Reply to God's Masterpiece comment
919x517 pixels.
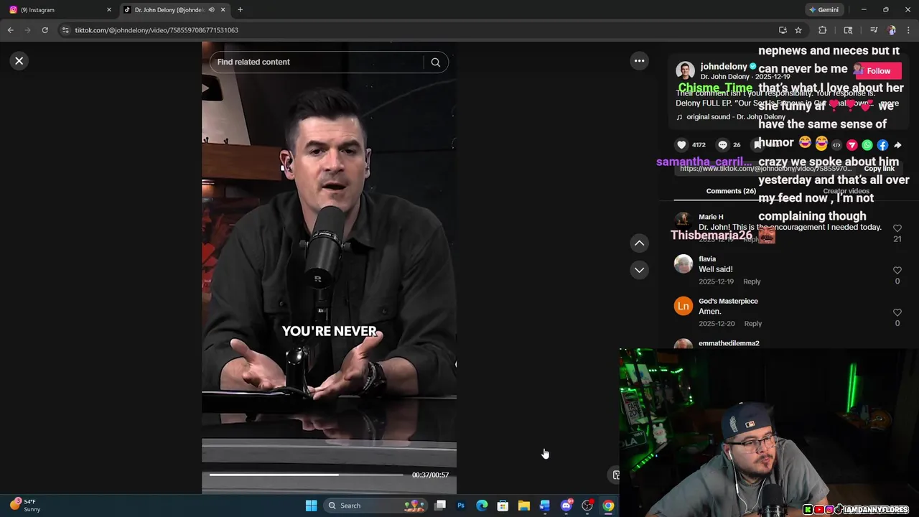tap(753, 324)
